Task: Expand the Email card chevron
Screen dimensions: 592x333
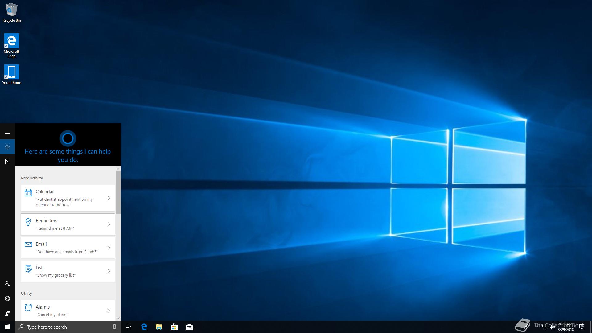Action: pos(109,248)
